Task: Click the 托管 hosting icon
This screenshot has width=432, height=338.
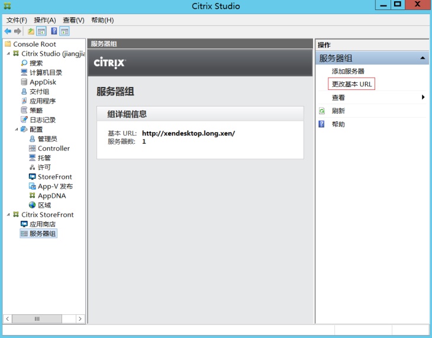Action: 32,157
